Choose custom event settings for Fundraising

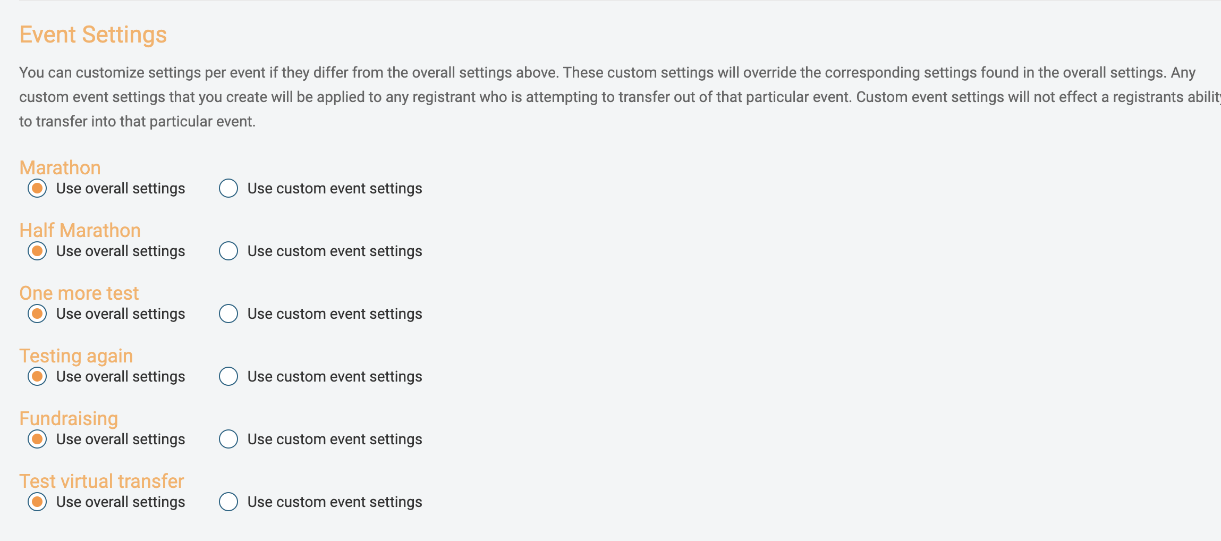(x=228, y=439)
